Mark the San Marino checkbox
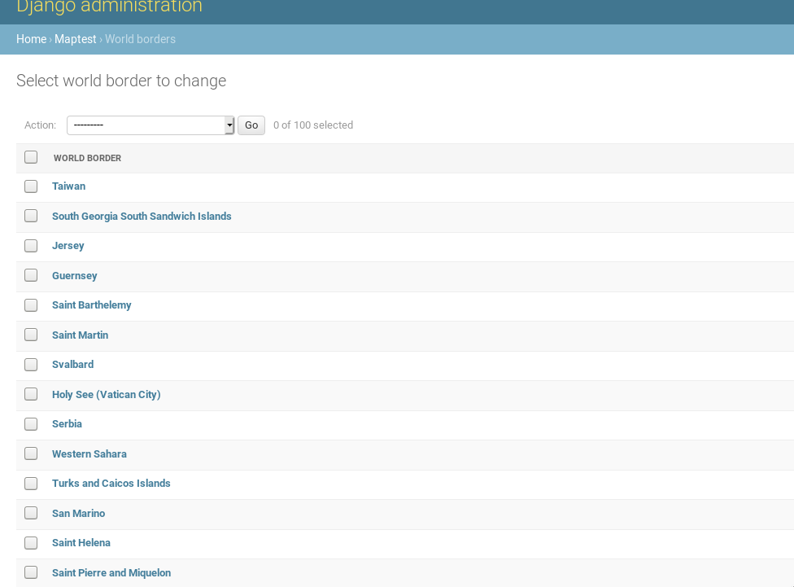Image resolution: width=794 pixels, height=587 pixels. pyautogui.click(x=31, y=513)
